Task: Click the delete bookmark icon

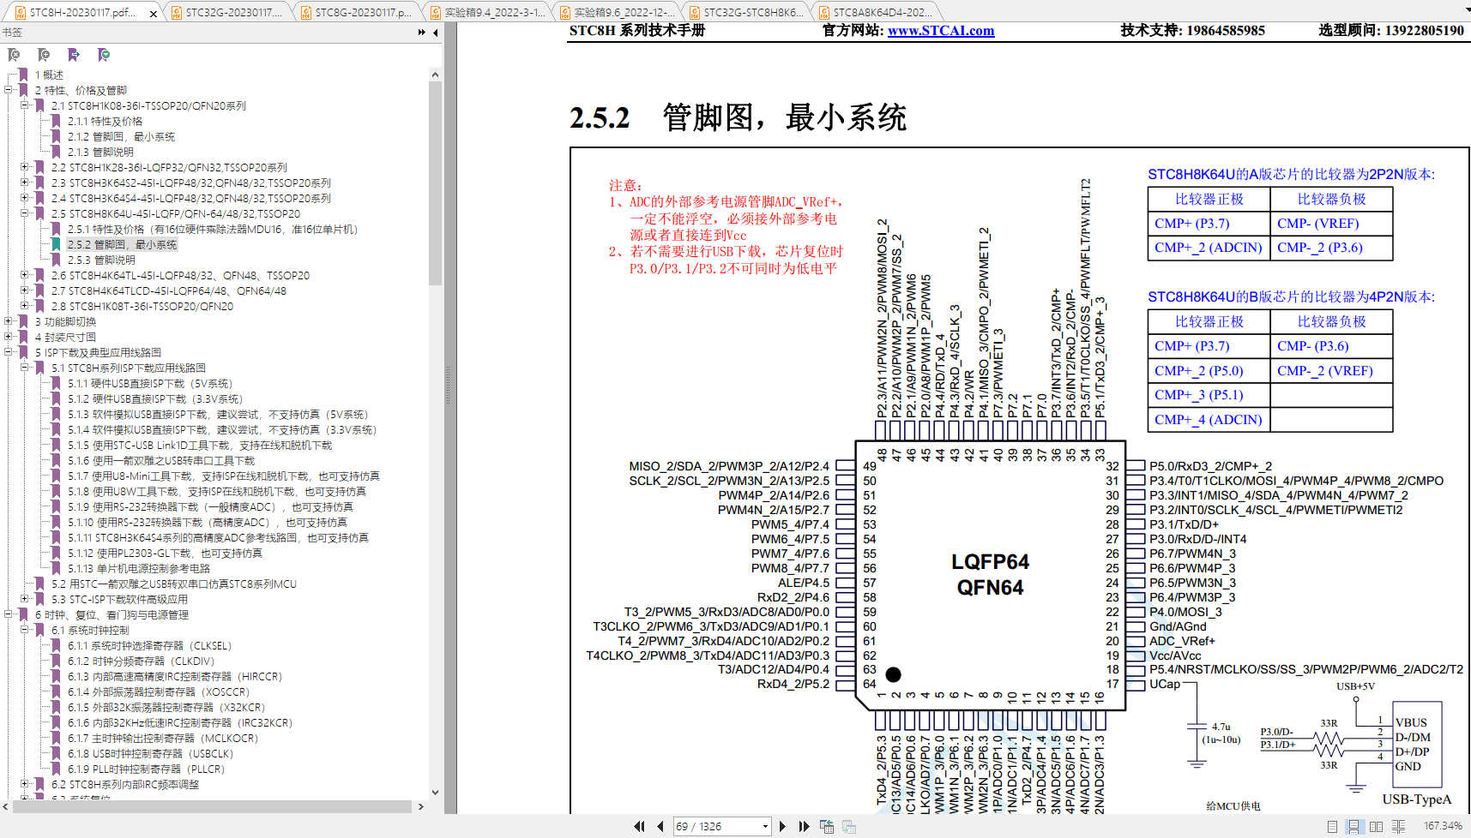Action: coord(14,55)
